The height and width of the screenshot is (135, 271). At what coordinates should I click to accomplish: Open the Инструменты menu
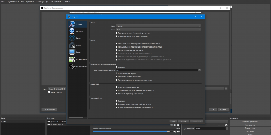pyautogui.click(x=56, y=1)
